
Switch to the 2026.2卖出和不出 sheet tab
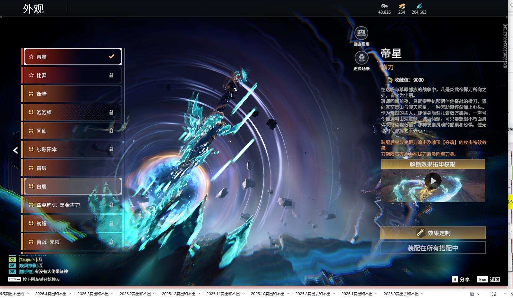pyautogui.click(x=135, y=294)
